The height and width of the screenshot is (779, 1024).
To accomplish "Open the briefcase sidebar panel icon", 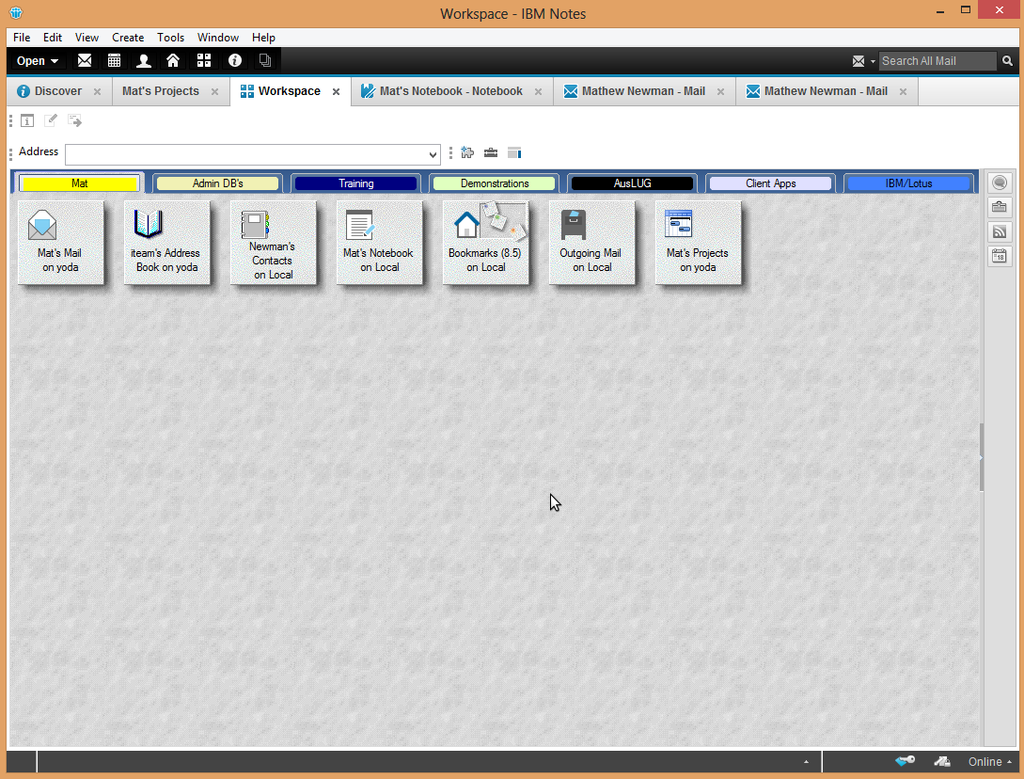I will tap(1000, 207).
